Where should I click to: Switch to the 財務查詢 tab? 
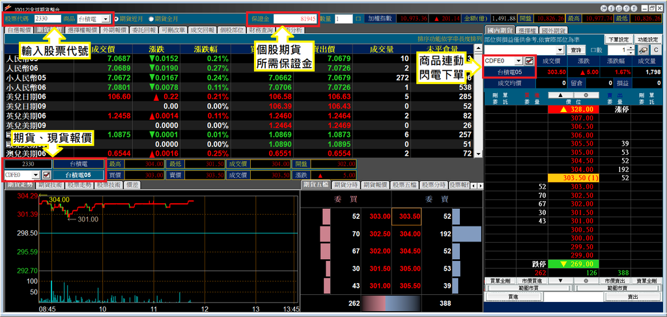[261, 30]
